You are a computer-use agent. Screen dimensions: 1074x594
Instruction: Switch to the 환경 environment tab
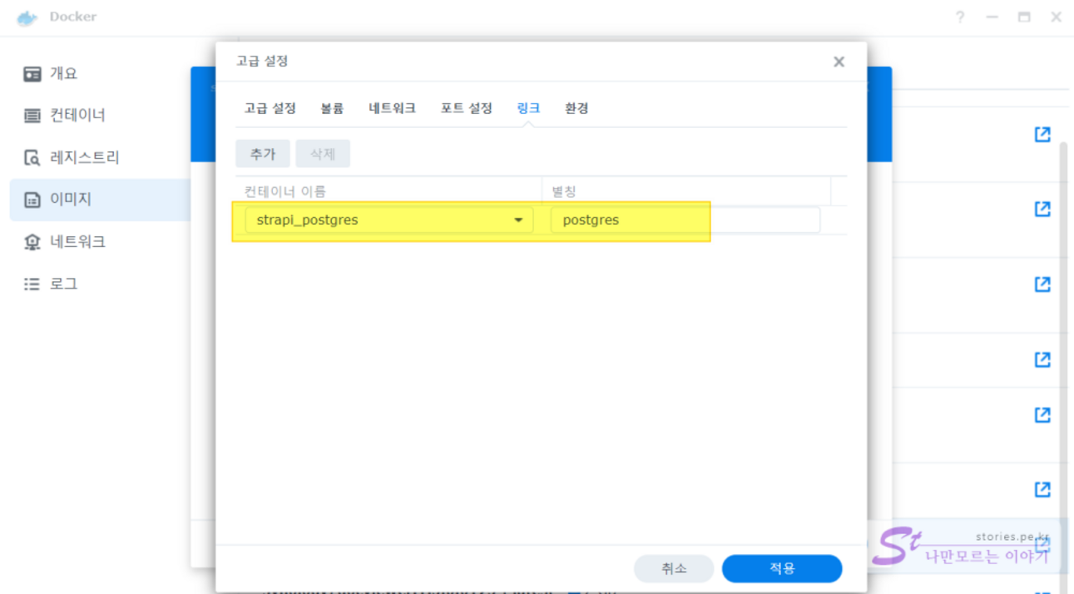click(x=577, y=108)
